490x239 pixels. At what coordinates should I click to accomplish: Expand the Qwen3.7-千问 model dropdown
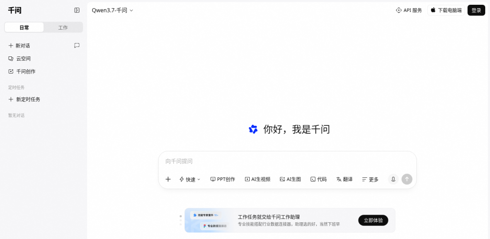click(112, 11)
